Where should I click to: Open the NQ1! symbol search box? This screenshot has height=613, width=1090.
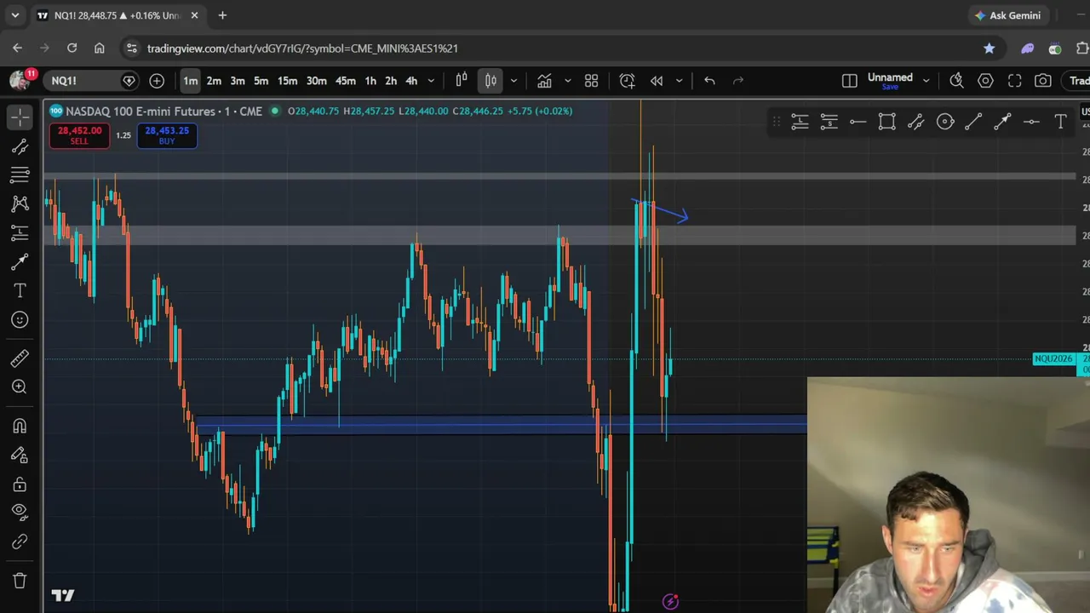92,81
